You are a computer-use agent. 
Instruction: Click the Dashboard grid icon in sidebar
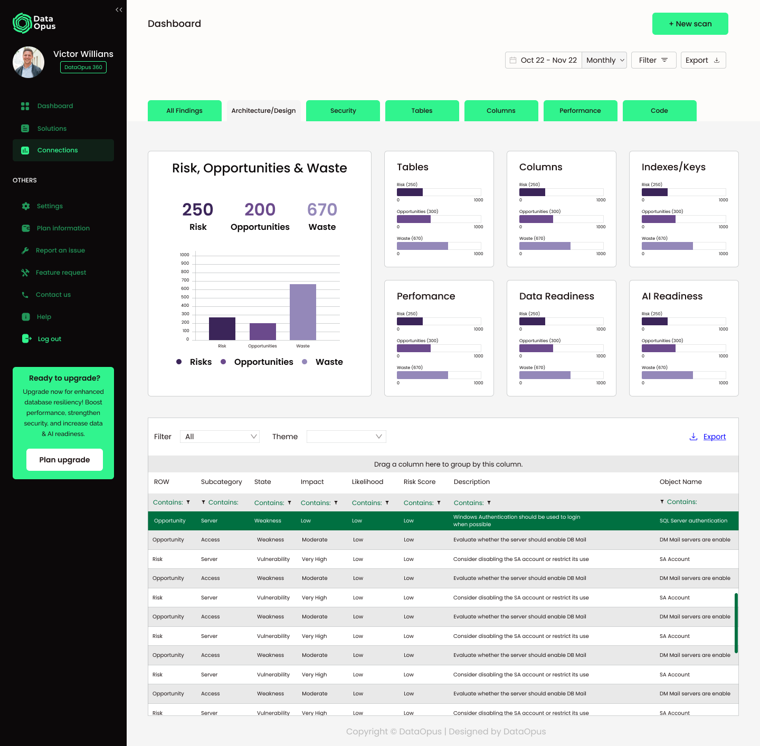click(25, 106)
